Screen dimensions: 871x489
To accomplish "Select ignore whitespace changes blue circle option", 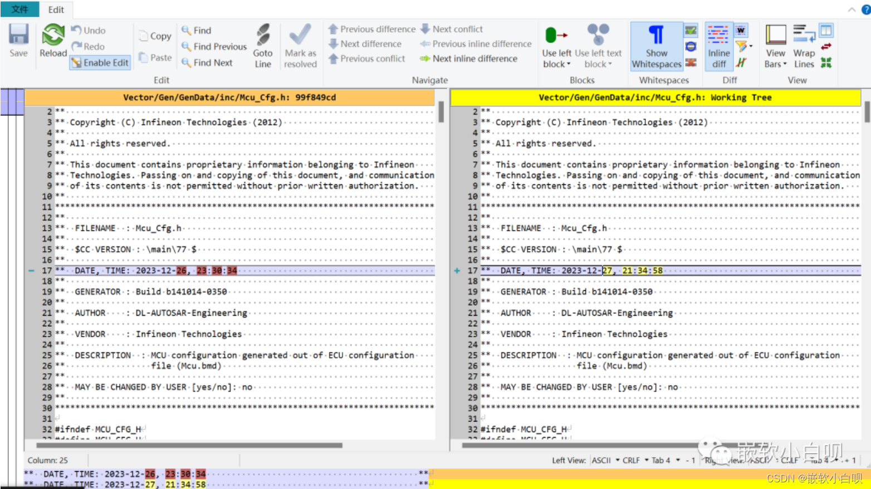I will point(691,46).
